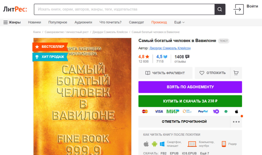Click Взять по абонементу button
The width and height of the screenshot is (262, 155).
click(190, 87)
